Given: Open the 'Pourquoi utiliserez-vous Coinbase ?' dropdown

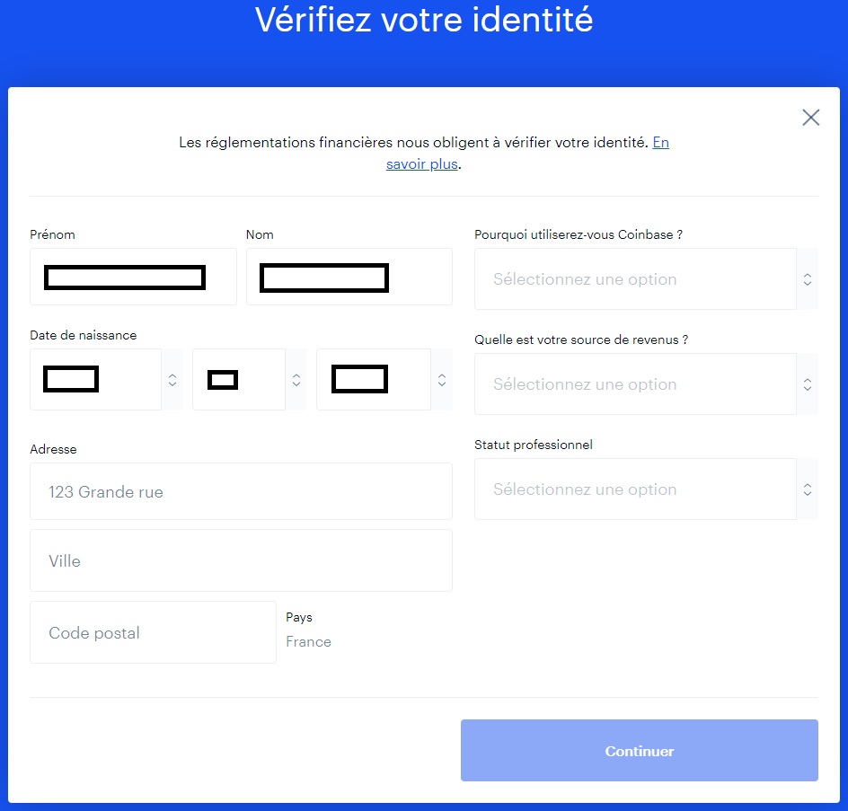Looking at the screenshot, I should point(636,278).
